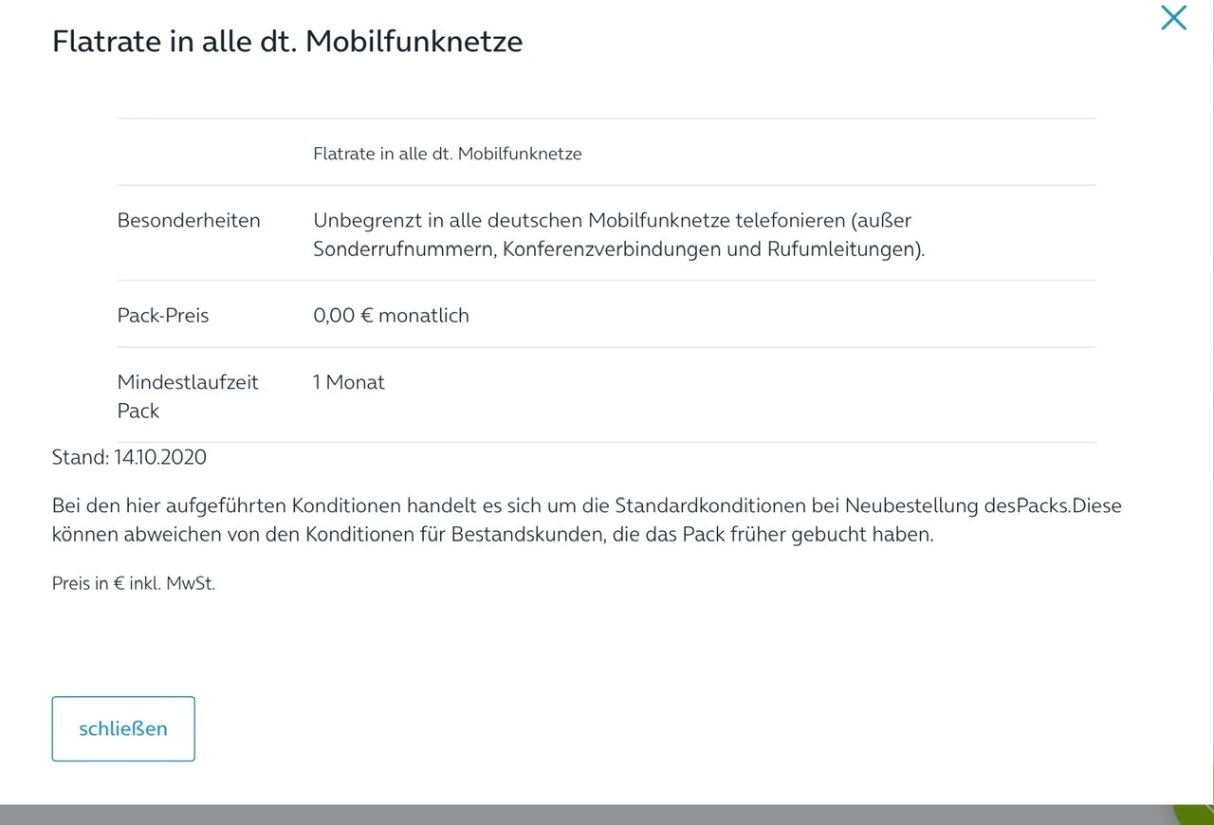Click the Stand: 14.10.2020 date text

click(x=129, y=457)
